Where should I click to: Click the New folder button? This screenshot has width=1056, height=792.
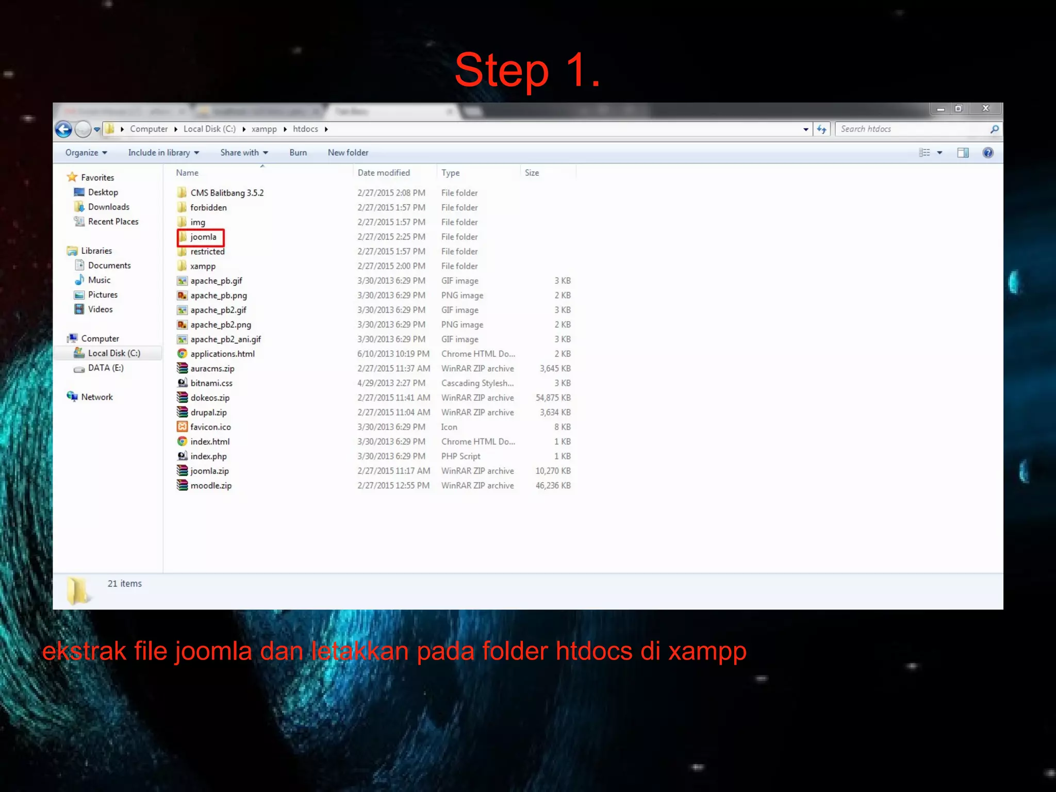pos(348,153)
